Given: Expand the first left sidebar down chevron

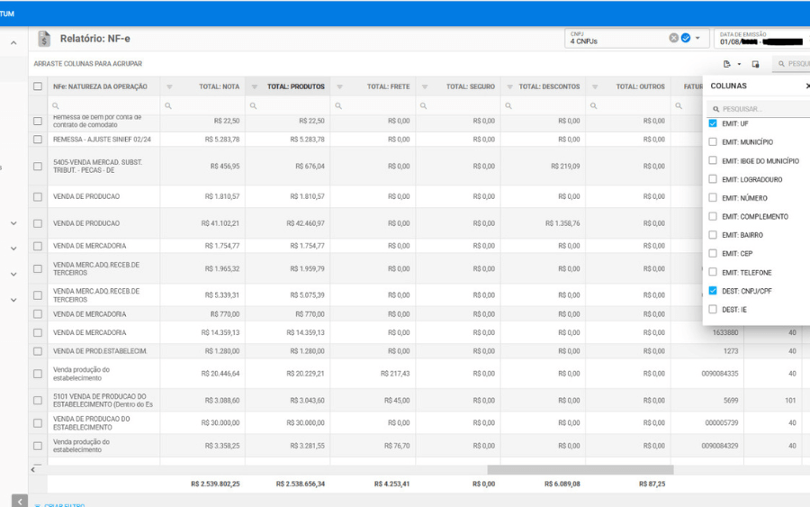Looking at the screenshot, I should point(13,223).
